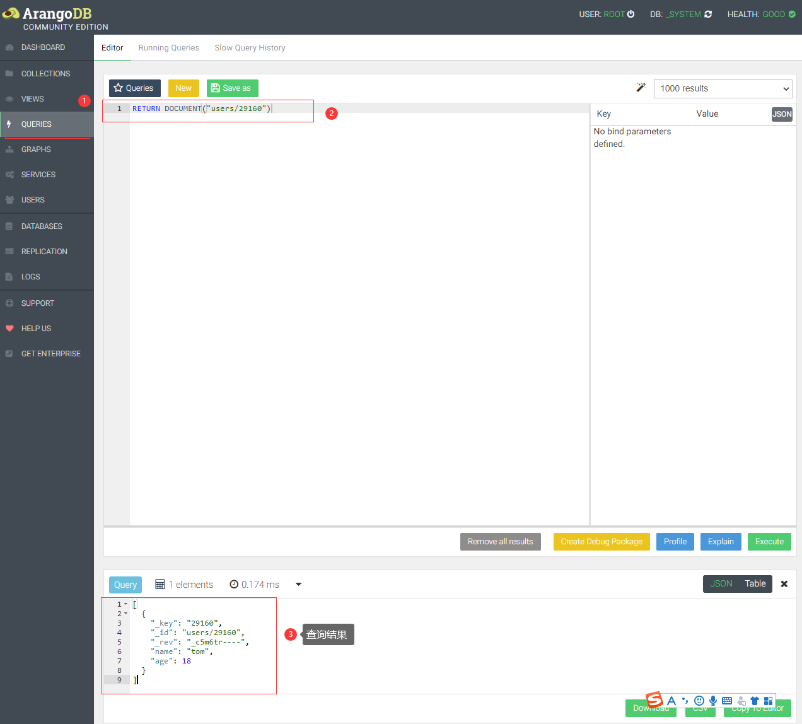Click the magic wand query formatter icon
The width and height of the screenshot is (802, 724).
click(x=641, y=88)
